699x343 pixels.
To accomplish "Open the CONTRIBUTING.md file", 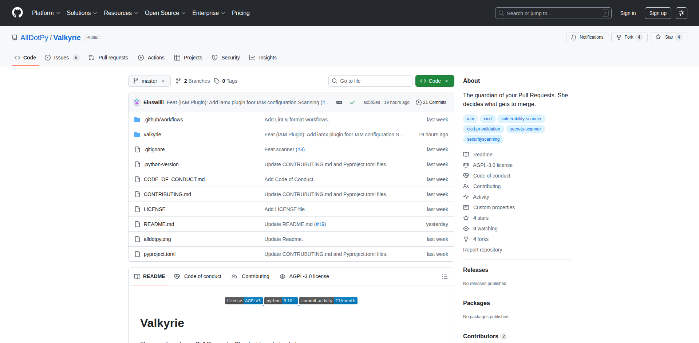I will click(x=167, y=194).
